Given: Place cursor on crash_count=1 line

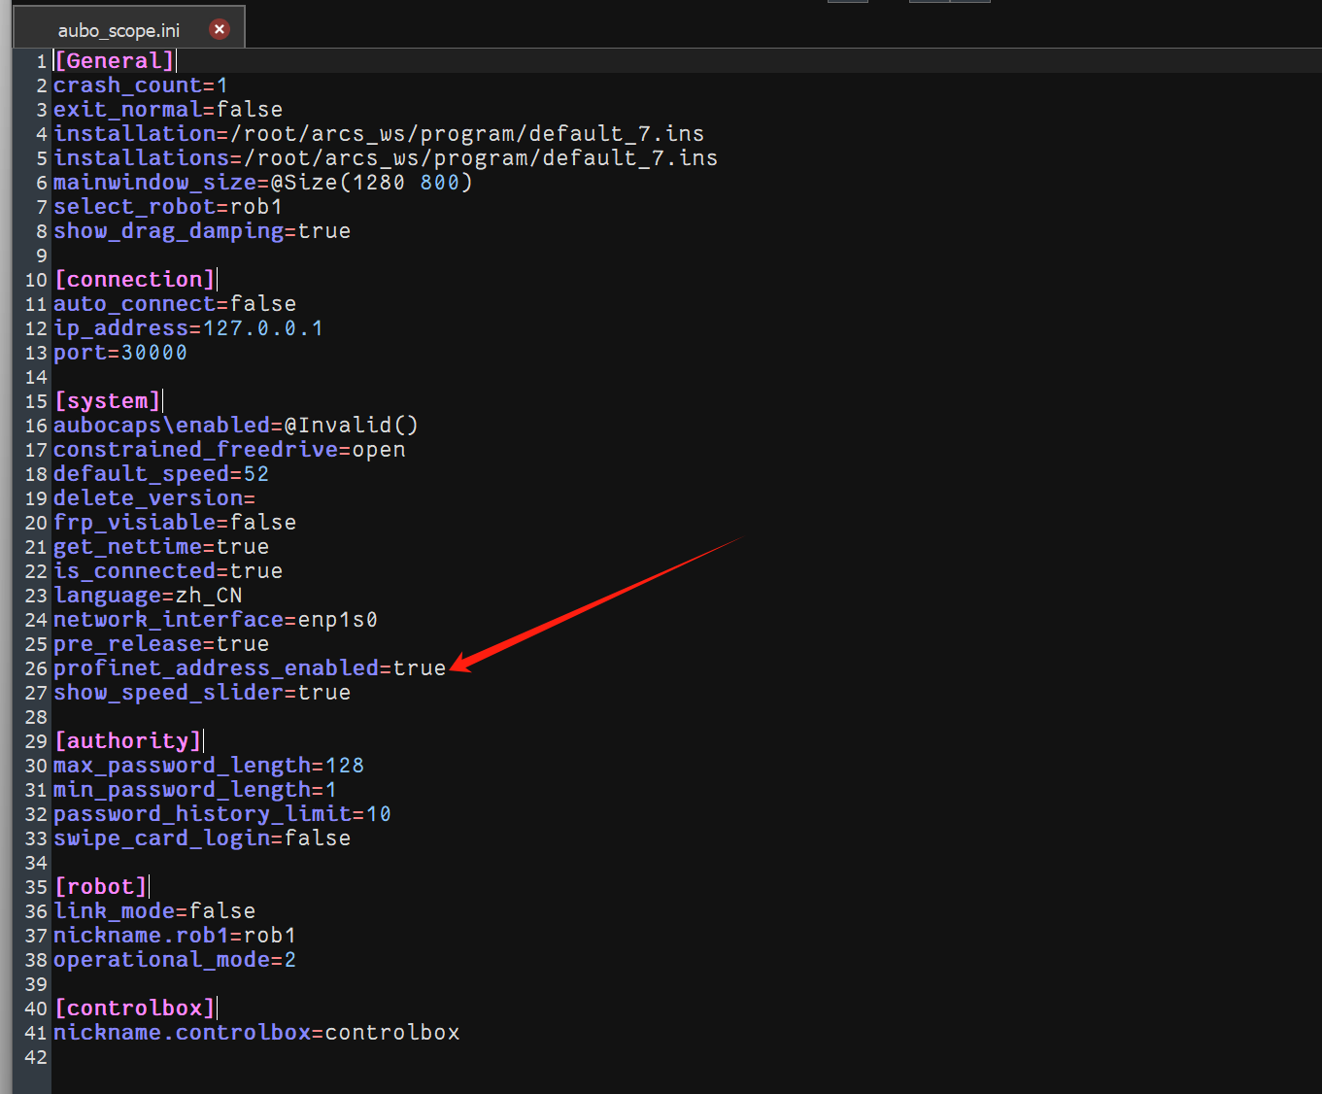Looking at the screenshot, I should (x=141, y=85).
